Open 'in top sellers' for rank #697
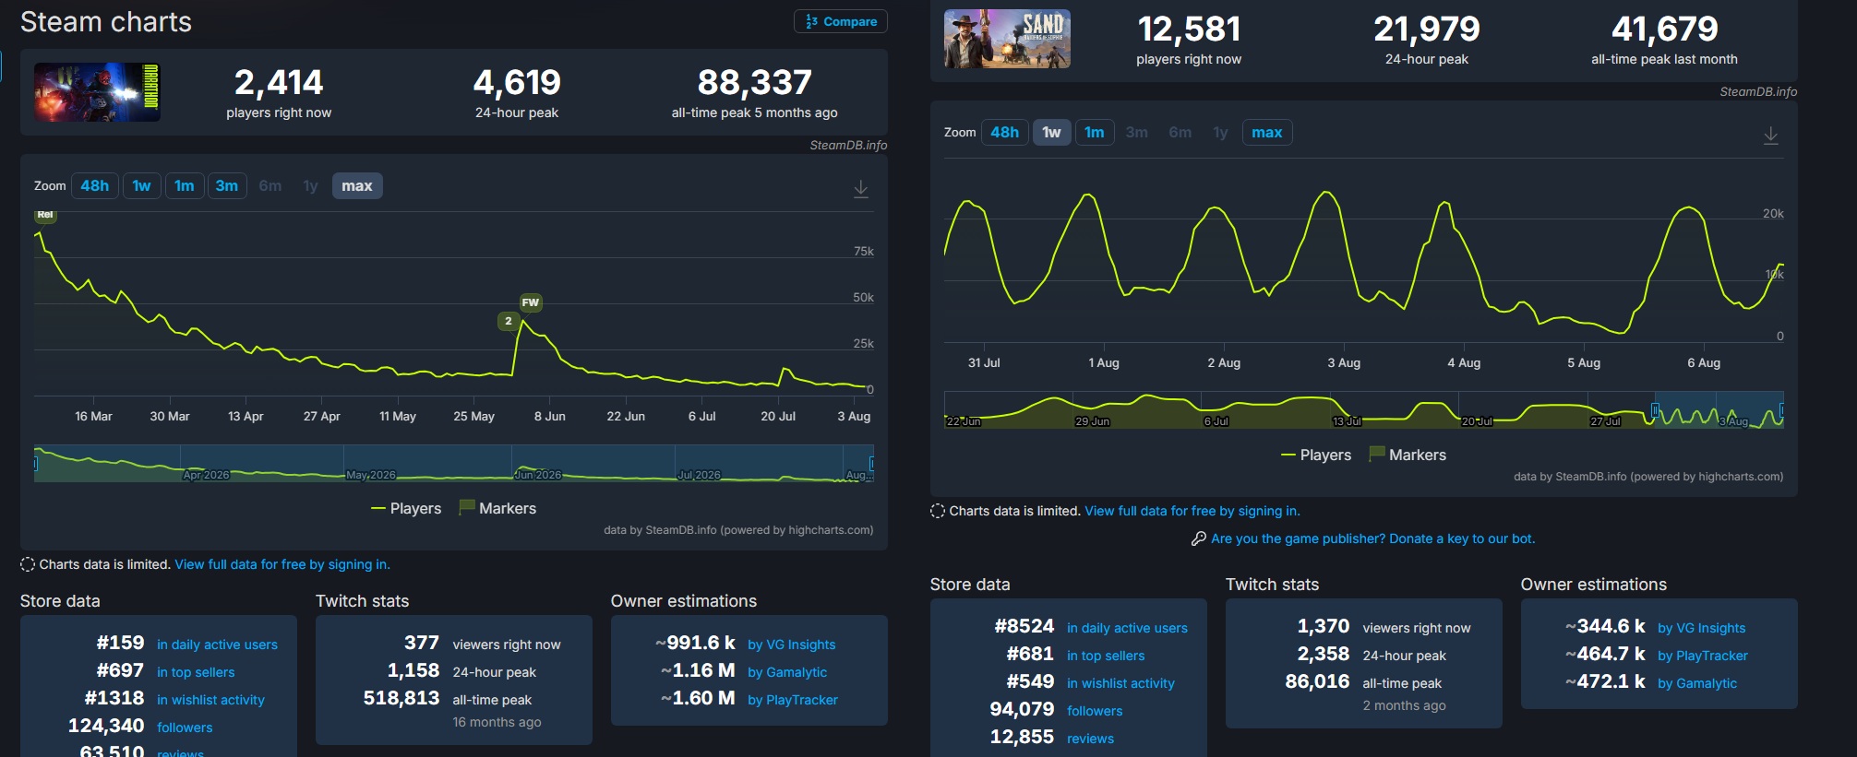1857x757 pixels. [196, 672]
